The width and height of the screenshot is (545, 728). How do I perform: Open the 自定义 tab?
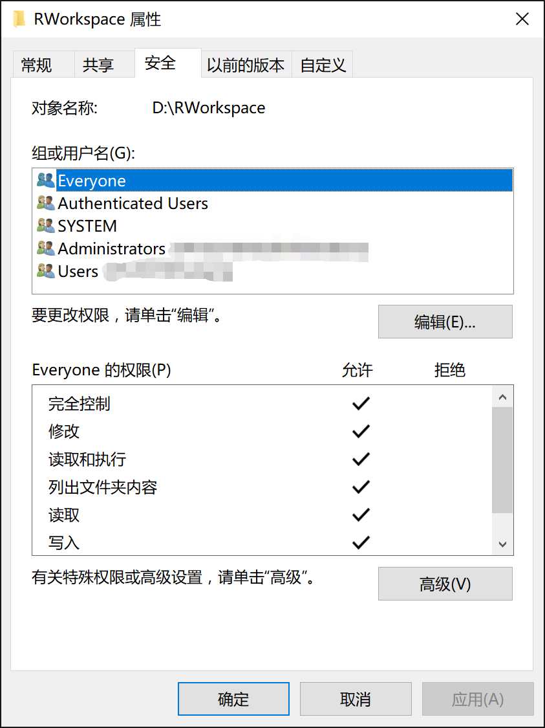[x=322, y=63]
